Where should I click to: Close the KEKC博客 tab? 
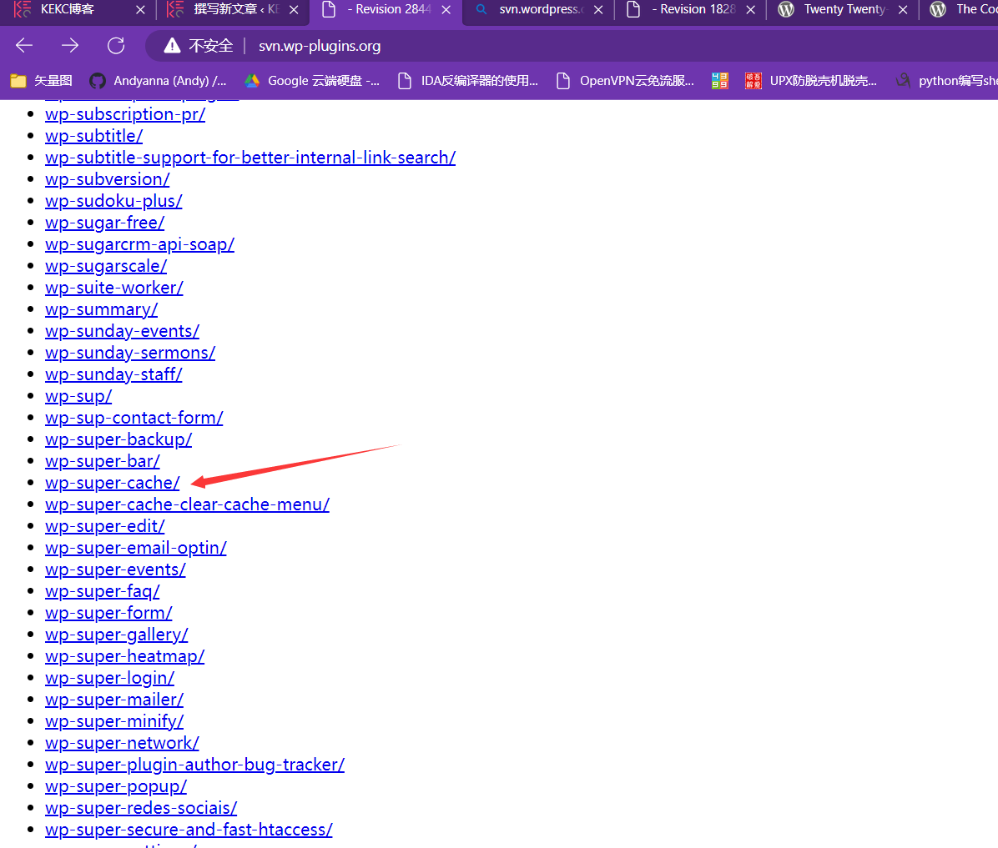140,10
